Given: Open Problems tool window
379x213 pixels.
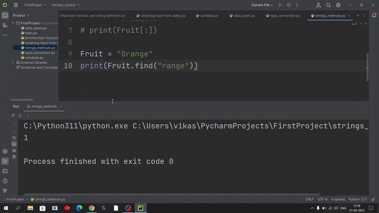Looking at the screenshot, I should 5,181.
